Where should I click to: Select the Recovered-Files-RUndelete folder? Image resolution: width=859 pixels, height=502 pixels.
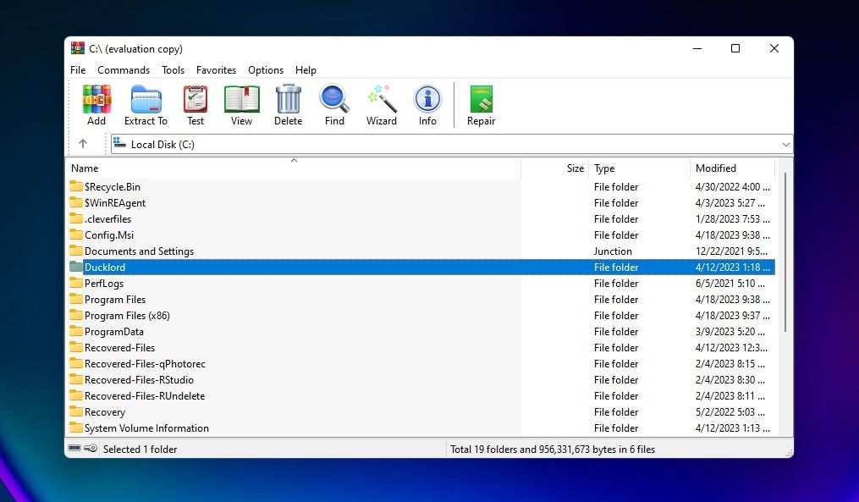click(145, 395)
